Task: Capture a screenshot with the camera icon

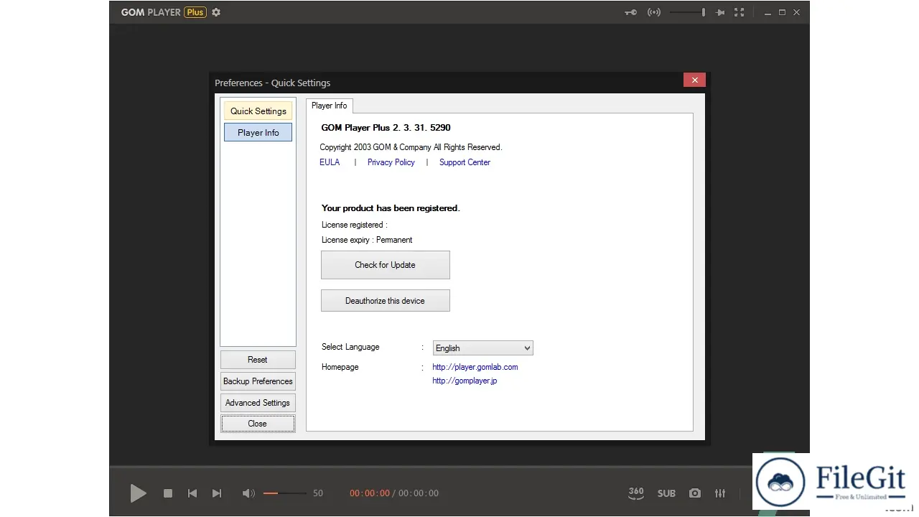Action: pos(695,493)
